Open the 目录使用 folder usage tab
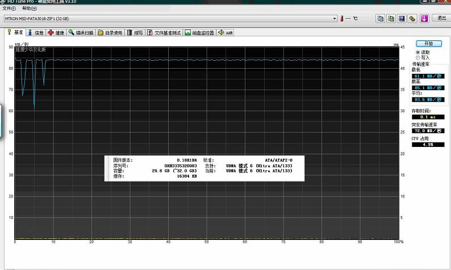Viewport: 451px width, 270px height. pyautogui.click(x=110, y=33)
